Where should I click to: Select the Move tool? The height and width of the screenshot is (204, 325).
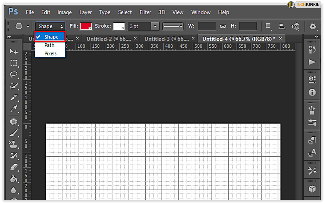[14, 51]
